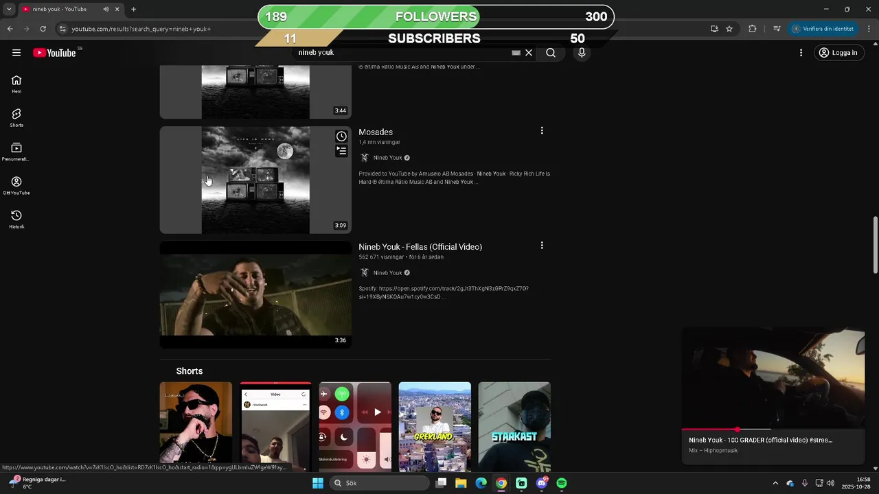Add Mosades to Watch later clock icon
This screenshot has width=879, height=494.
[x=341, y=136]
